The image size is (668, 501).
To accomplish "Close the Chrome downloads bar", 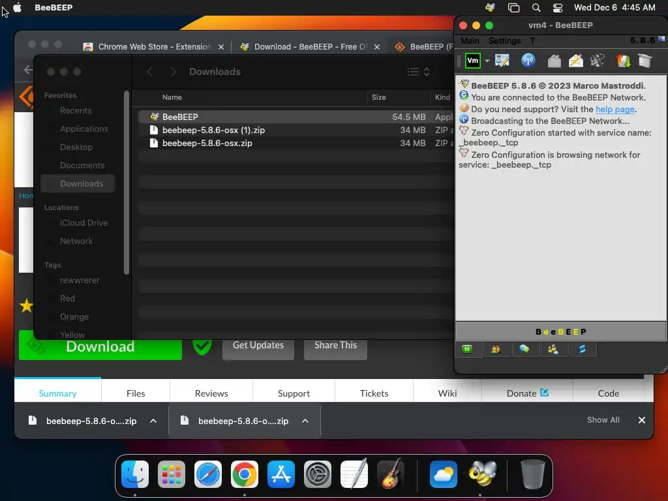I will click(x=642, y=420).
